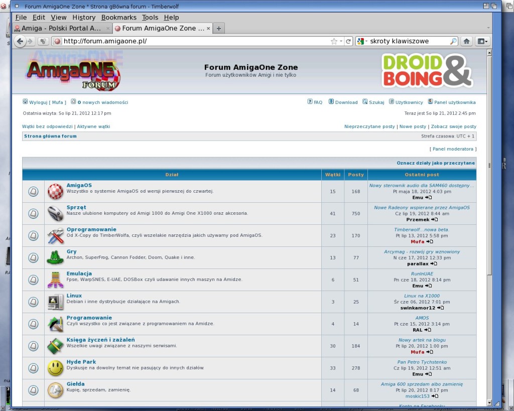The image size is (514, 411).
Task: Open the Hyde Park forum title
Action: pyautogui.click(x=81, y=362)
